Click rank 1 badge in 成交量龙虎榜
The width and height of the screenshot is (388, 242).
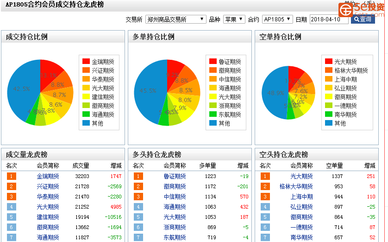pos(12,176)
